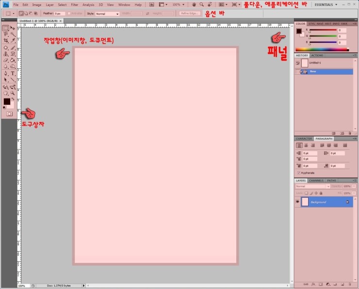Toggle Lock all
This screenshot has width=359, height=289.
pyautogui.click(x=321, y=193)
